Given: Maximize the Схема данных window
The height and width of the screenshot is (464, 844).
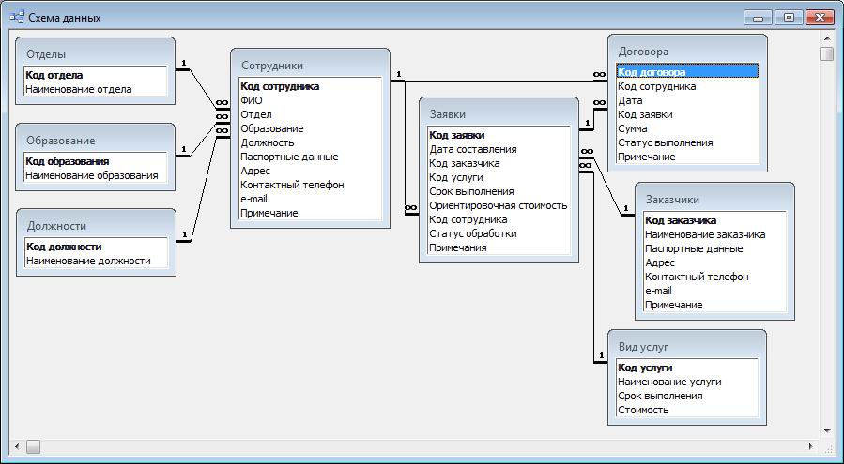Looking at the screenshot, I should 787,17.
